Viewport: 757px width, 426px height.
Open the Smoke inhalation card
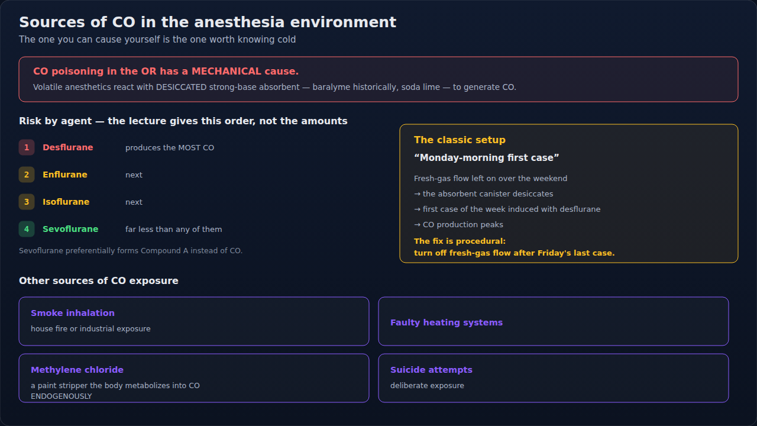pos(194,321)
